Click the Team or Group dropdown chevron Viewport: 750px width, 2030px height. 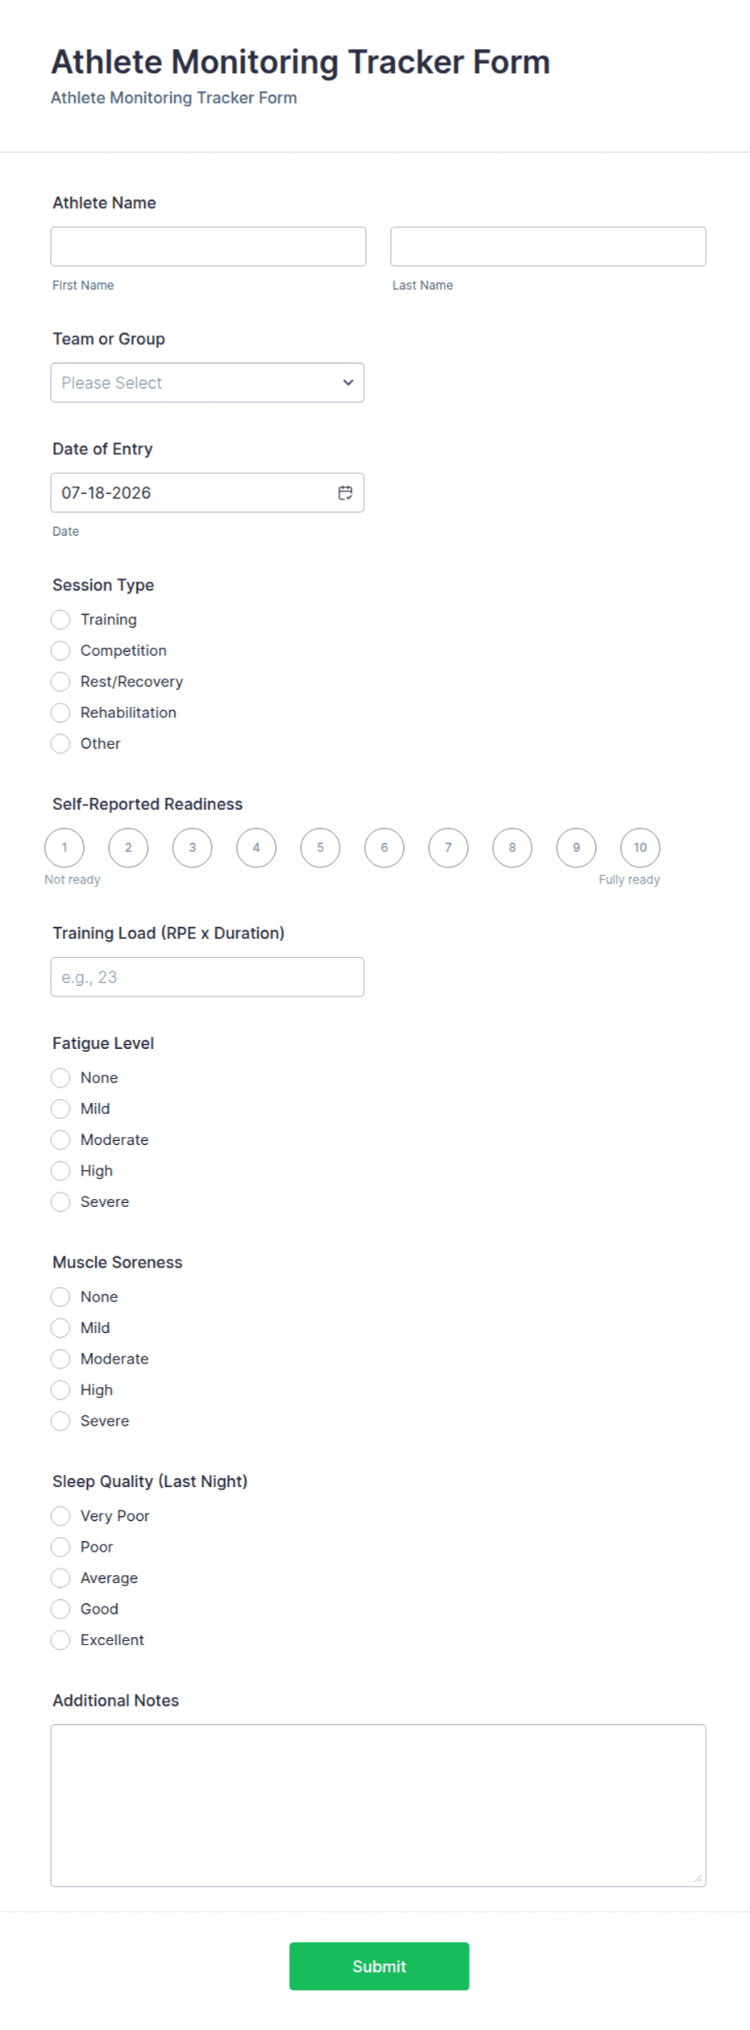coord(348,382)
